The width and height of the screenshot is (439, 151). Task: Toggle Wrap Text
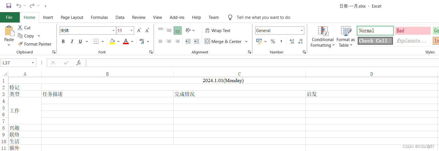pos(218,30)
